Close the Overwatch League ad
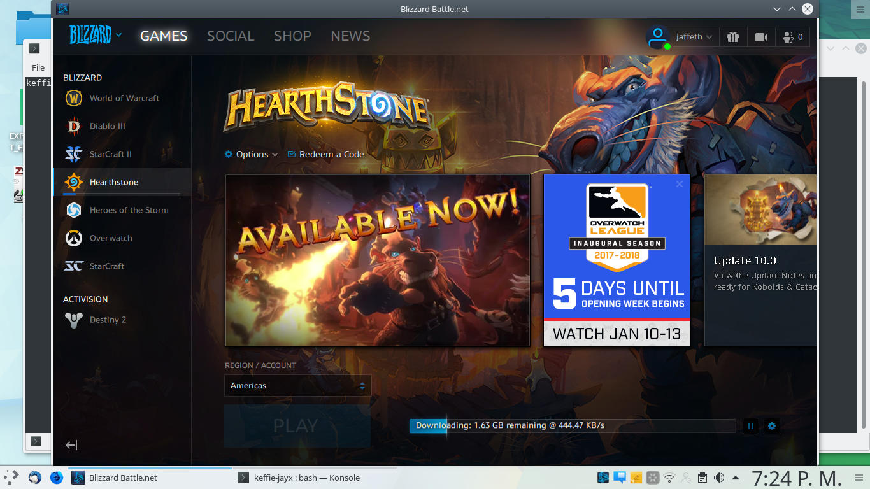870x489 pixels. click(680, 184)
